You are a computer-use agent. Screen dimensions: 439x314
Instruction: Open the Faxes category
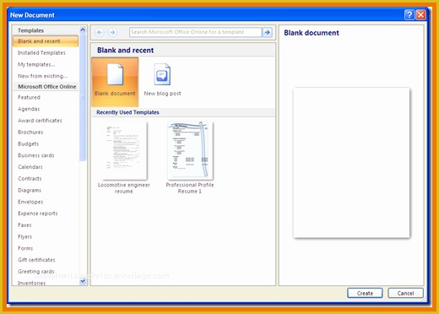tap(24, 225)
